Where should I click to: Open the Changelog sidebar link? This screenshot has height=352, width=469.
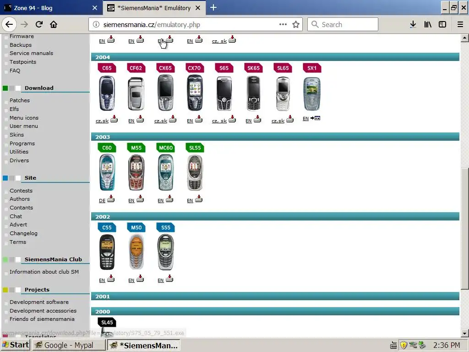(23, 233)
